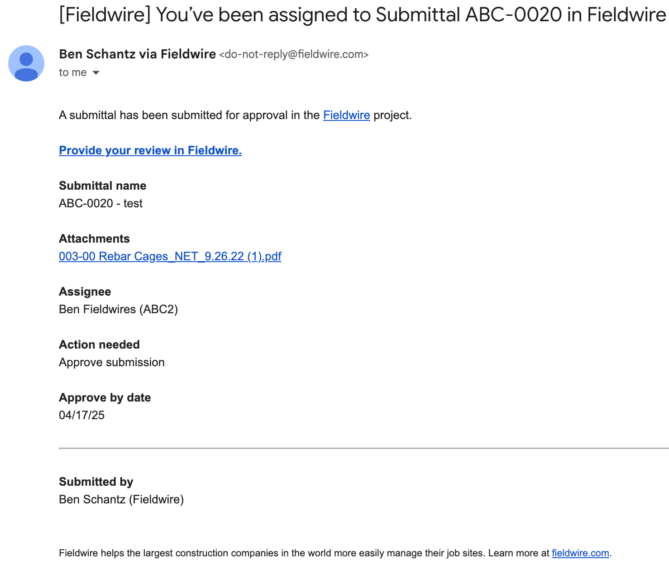The height and width of the screenshot is (574, 669).
Task: Click submitter name Ben Schantz (Fieldwire)
Action: (x=121, y=499)
